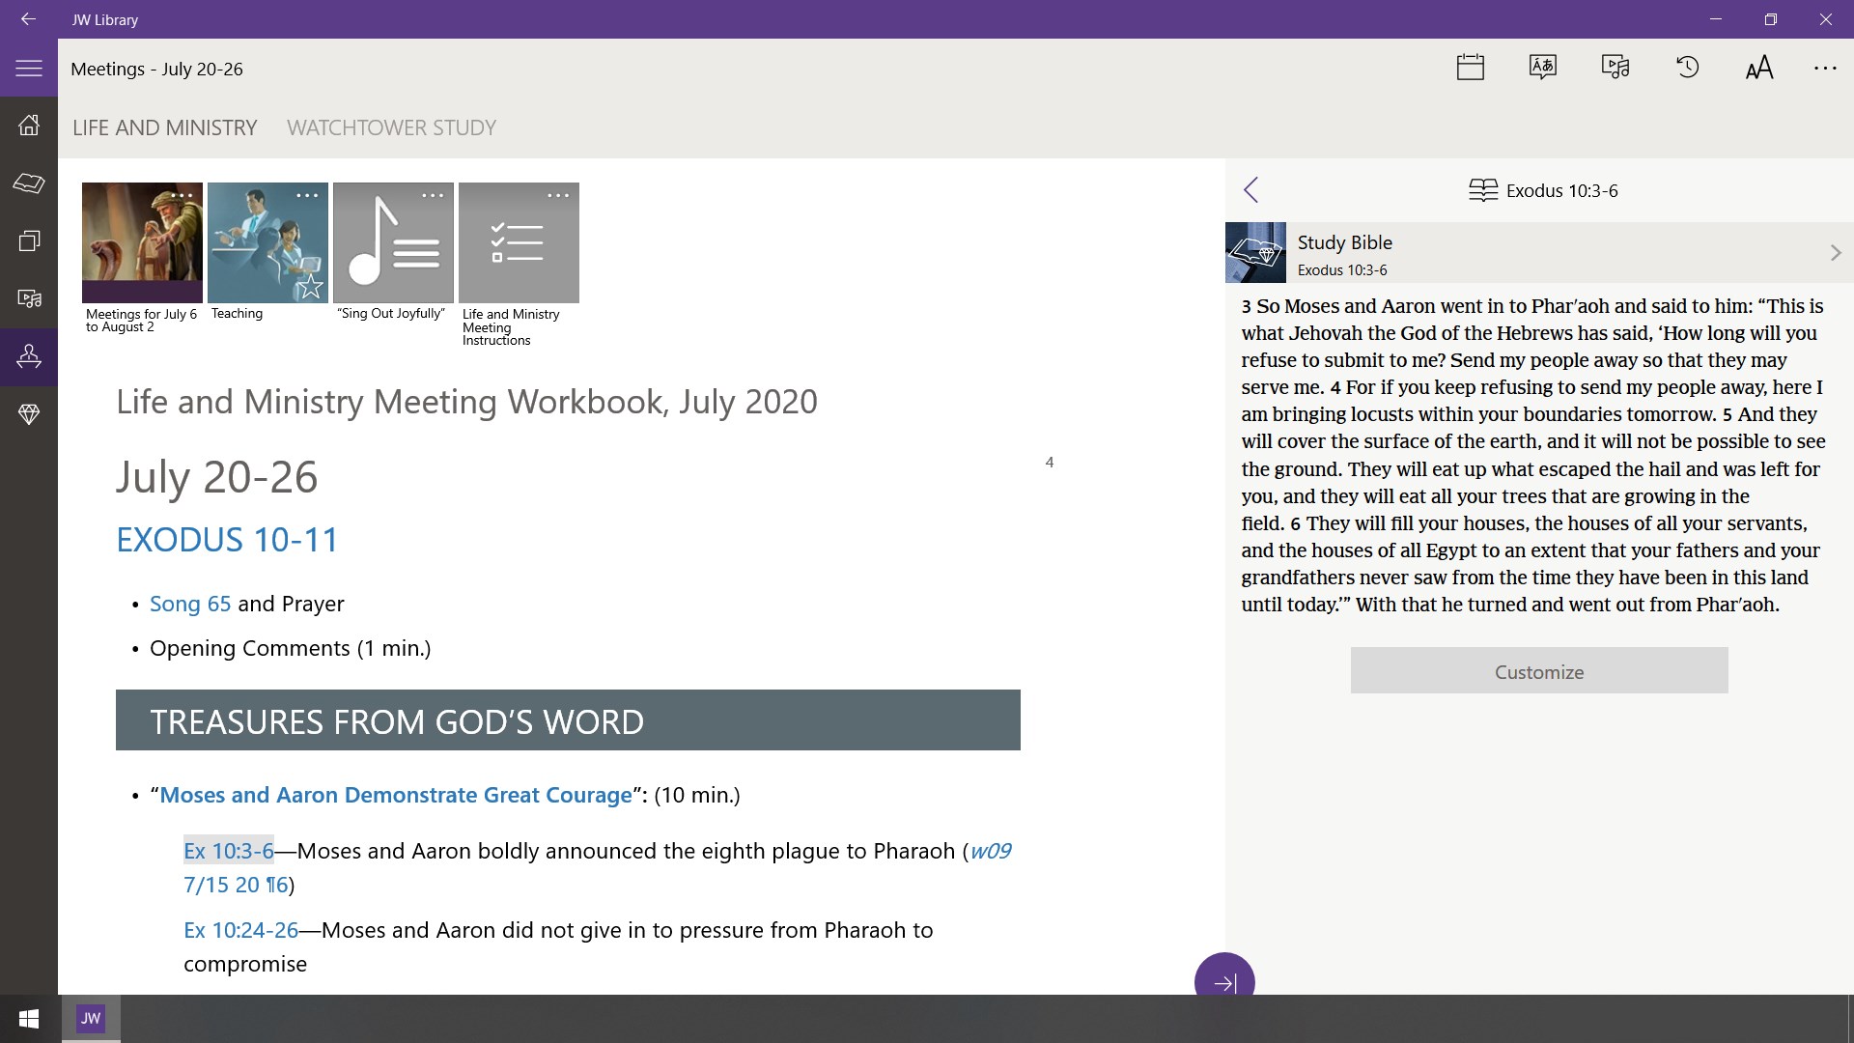
Task: Expand the Study Bible entry chevron
Action: coord(1835,253)
